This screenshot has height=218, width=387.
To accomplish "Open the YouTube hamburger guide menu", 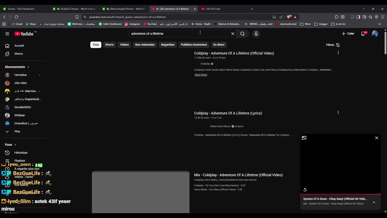I will click(7, 34).
